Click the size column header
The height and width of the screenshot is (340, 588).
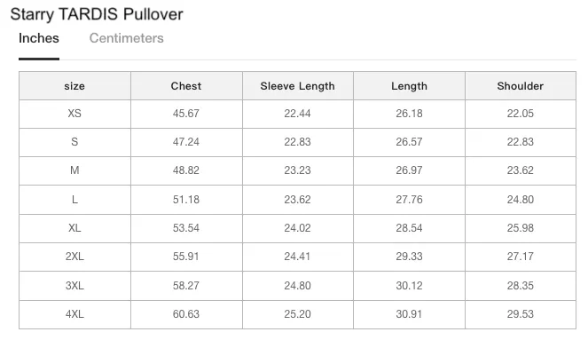[74, 86]
